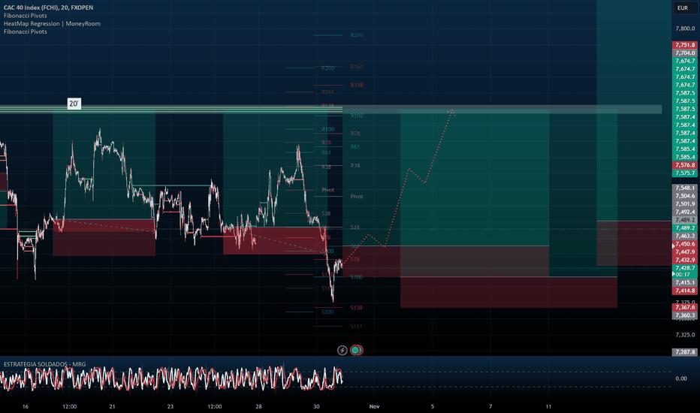Click the red 7,447.9 price label
This screenshot has height=413, width=700.
pyautogui.click(x=685, y=252)
